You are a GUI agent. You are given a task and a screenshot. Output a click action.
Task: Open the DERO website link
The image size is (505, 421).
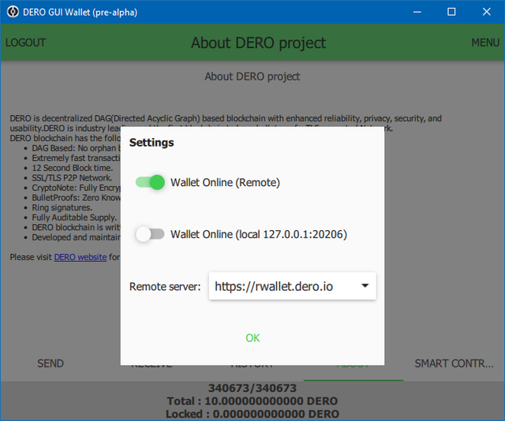(80, 257)
